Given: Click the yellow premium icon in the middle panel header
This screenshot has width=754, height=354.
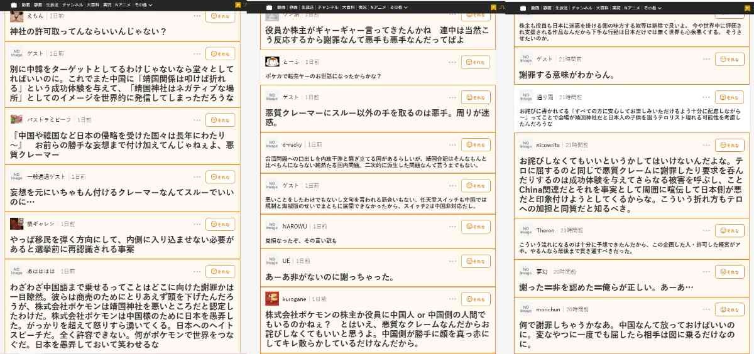Looking at the screenshot, I should pos(493,8).
